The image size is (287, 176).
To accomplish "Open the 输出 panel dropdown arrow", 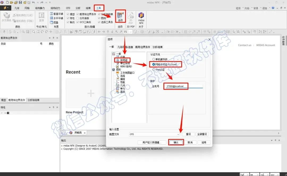I will click(272, 140).
